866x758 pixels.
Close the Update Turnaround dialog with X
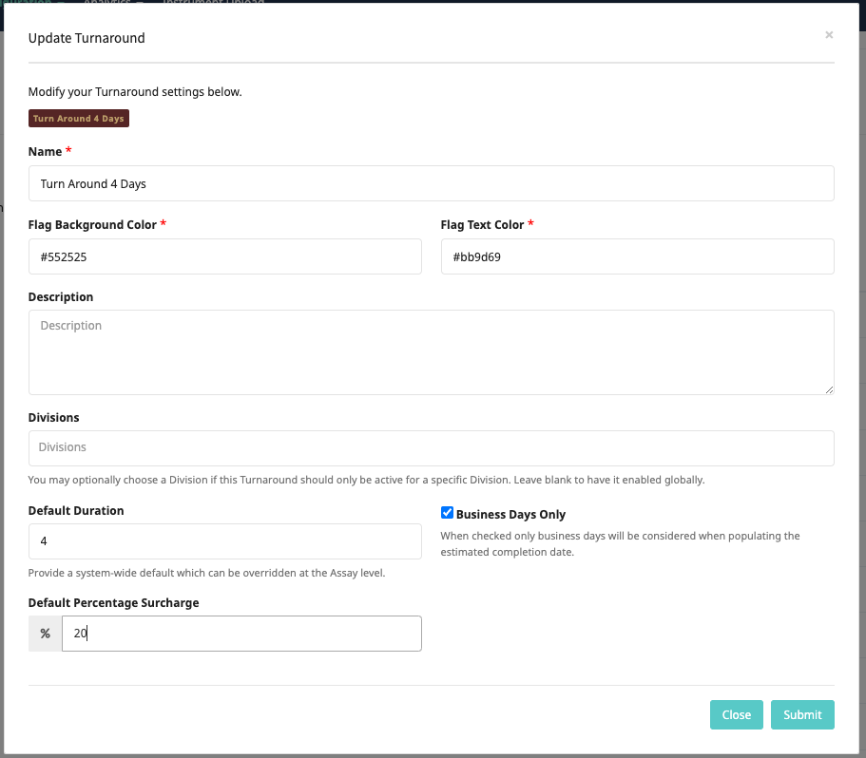click(829, 35)
